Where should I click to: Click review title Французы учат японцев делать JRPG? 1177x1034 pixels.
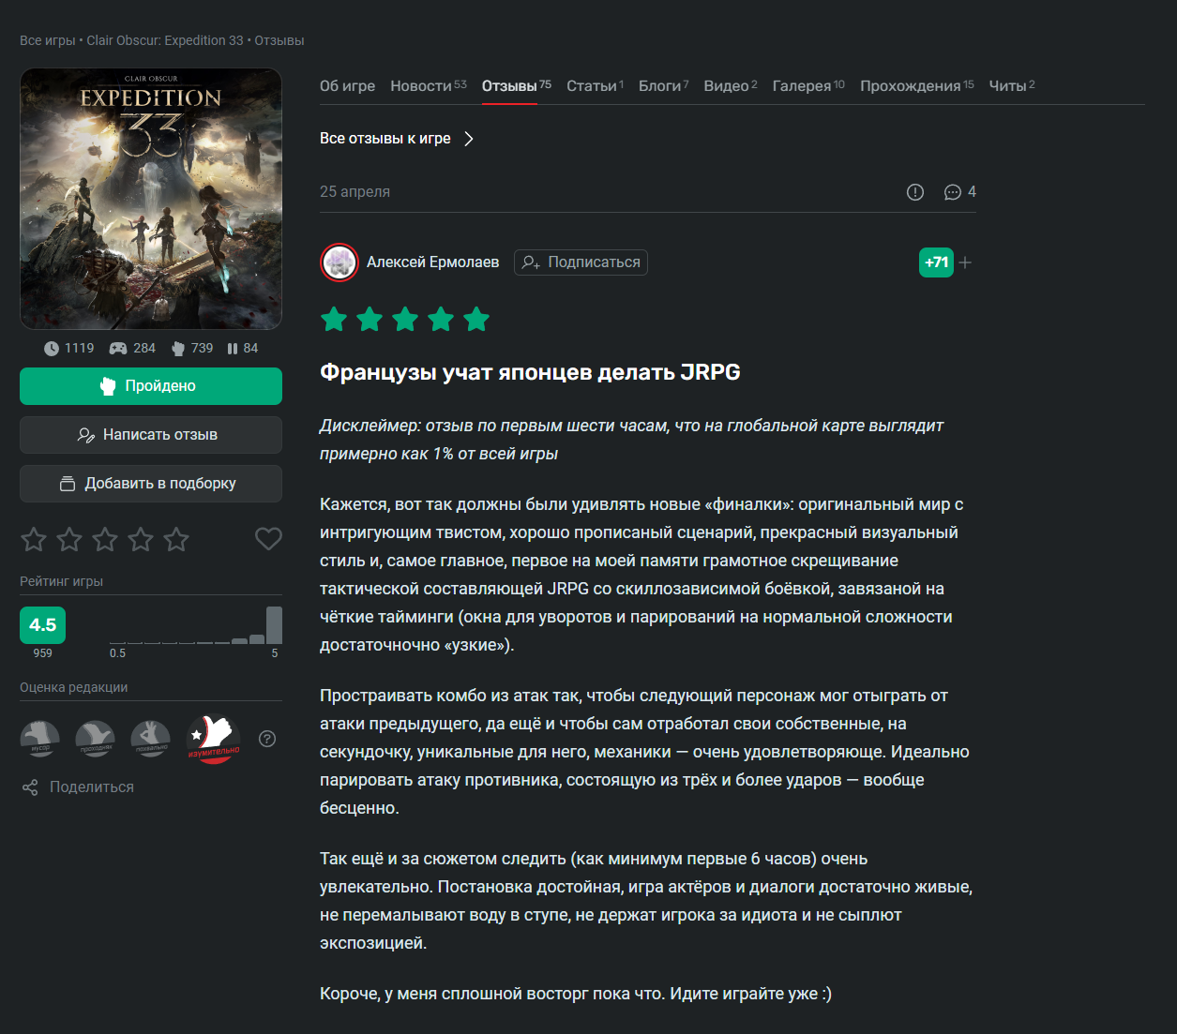[530, 372]
